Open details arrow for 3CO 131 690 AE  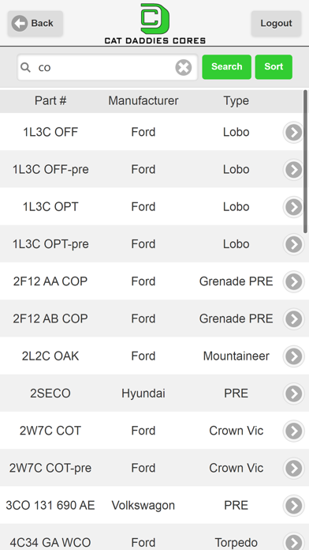[293, 505]
